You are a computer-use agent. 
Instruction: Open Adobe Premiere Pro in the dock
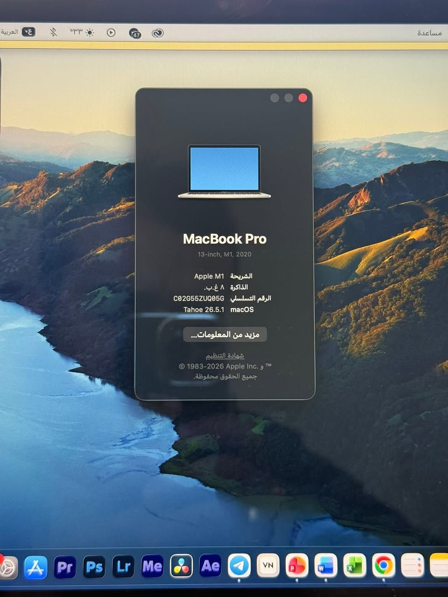65,567
